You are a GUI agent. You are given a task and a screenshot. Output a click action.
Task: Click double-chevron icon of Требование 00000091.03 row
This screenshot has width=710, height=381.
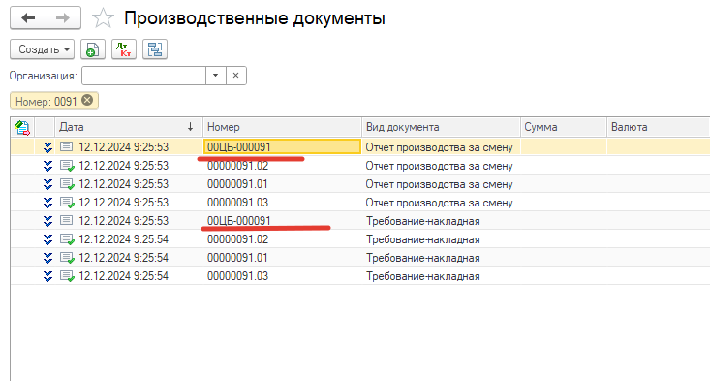(x=47, y=276)
